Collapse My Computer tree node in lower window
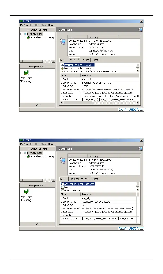 (x=21, y=153)
